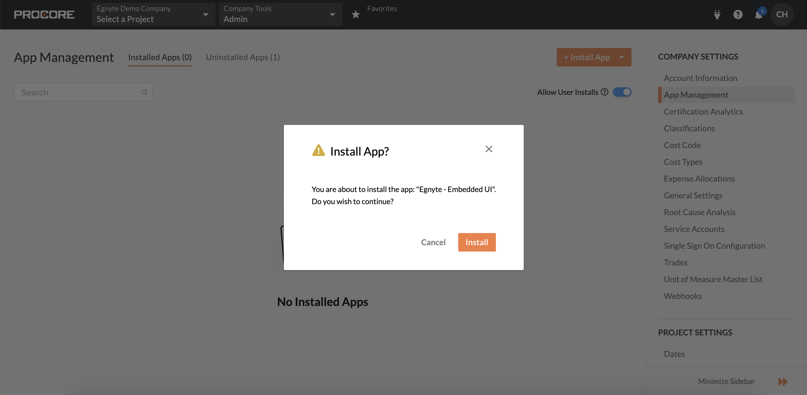The image size is (807, 395).
Task: Open the Select a Project dropdown
Action: pos(154,14)
